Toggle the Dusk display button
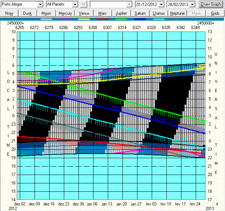The height and width of the screenshot is (211, 225). pyautogui.click(x=28, y=13)
